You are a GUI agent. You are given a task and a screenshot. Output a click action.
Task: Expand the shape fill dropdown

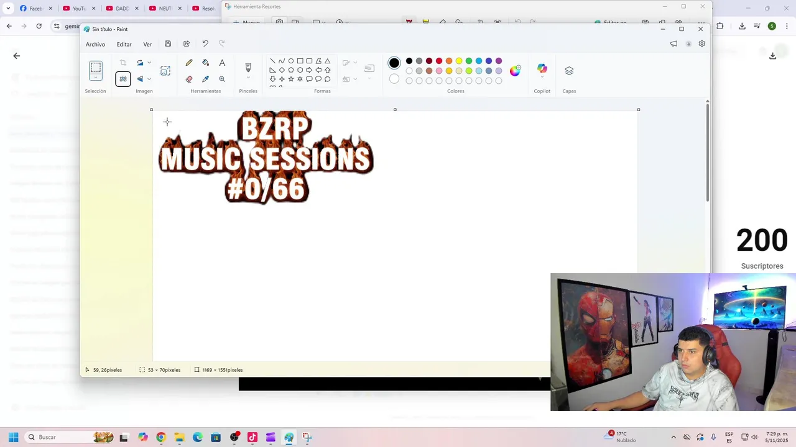355,79
